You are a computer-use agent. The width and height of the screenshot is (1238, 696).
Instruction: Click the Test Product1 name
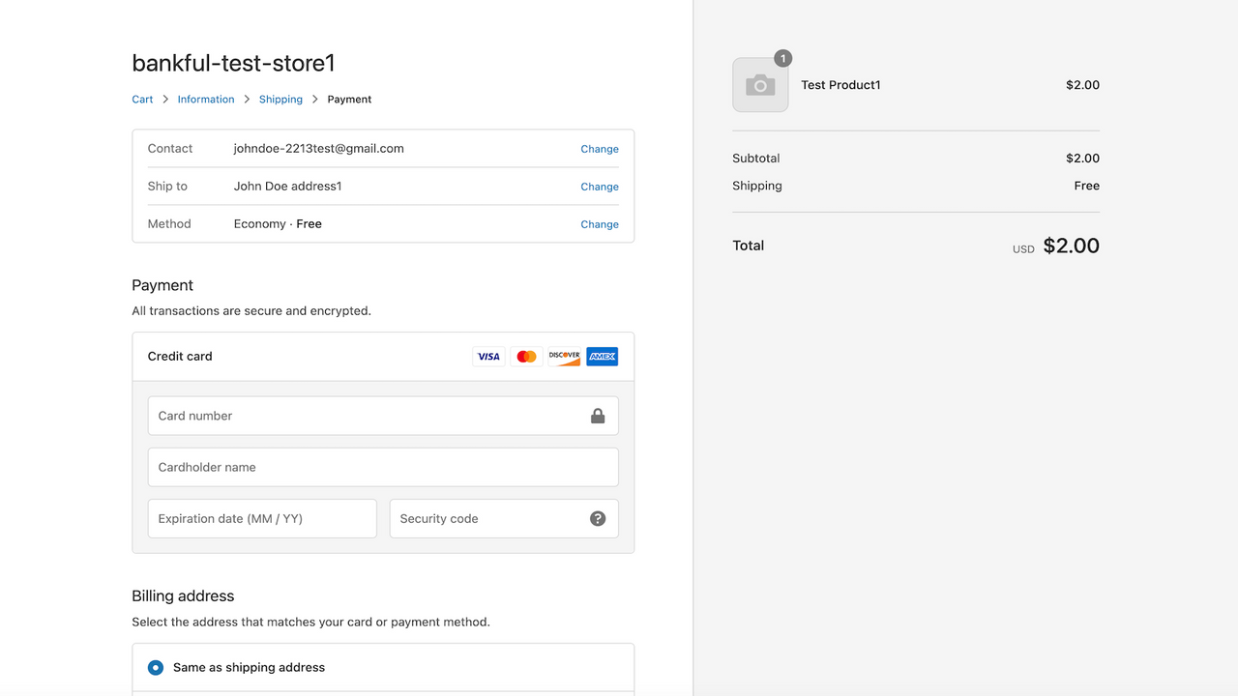840,85
